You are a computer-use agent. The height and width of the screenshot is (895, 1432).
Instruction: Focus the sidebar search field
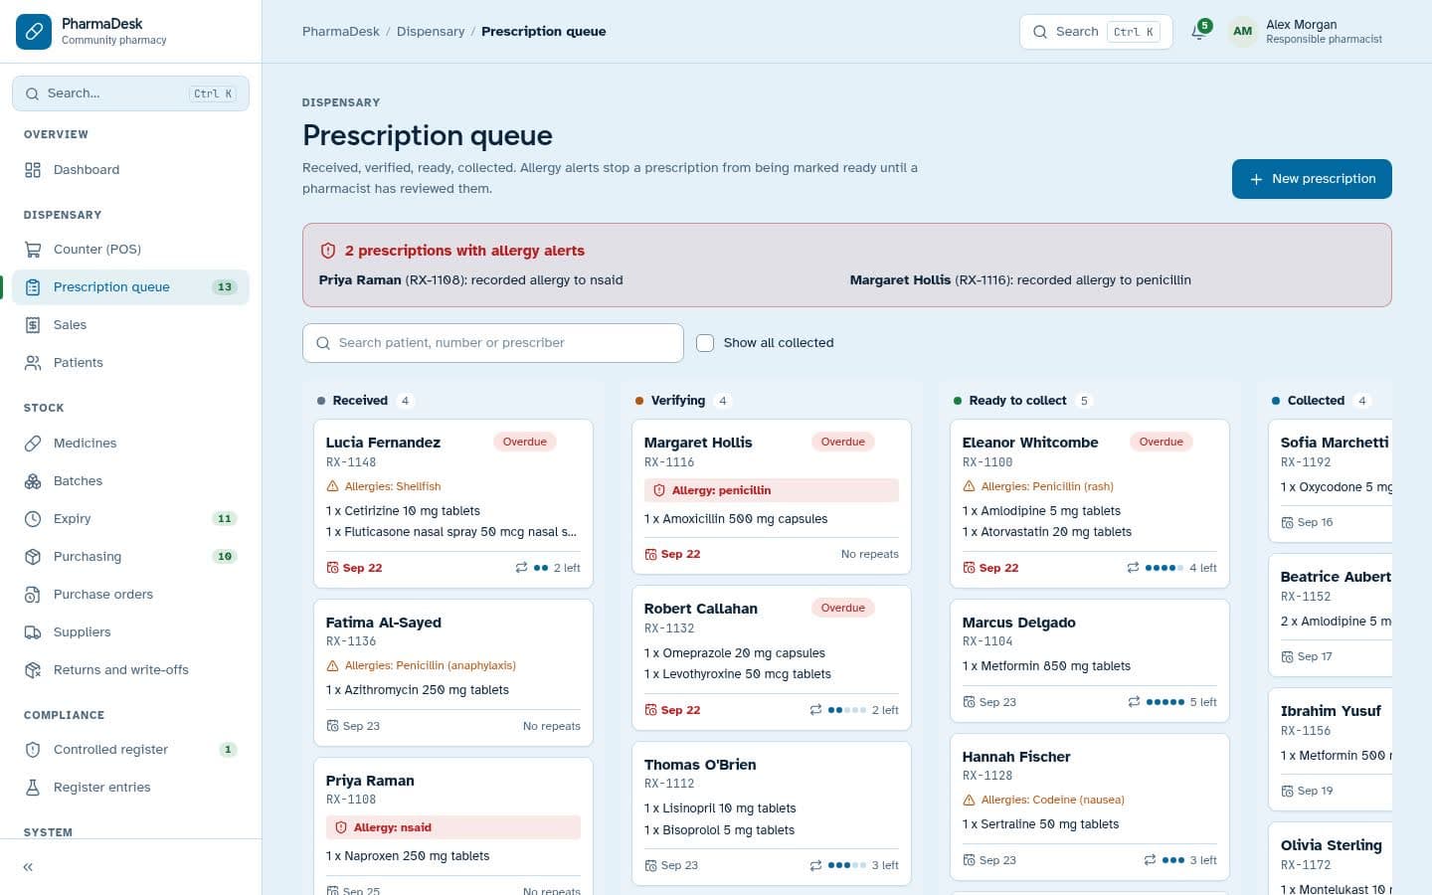(x=130, y=93)
